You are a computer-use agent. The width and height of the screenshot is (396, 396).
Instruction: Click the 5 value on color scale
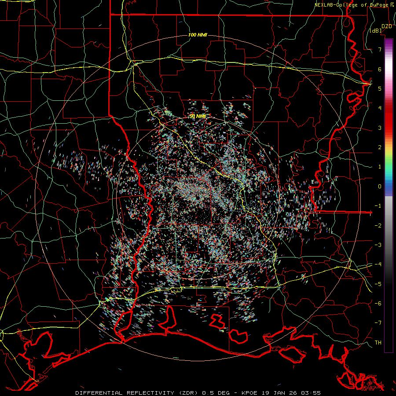(380, 88)
